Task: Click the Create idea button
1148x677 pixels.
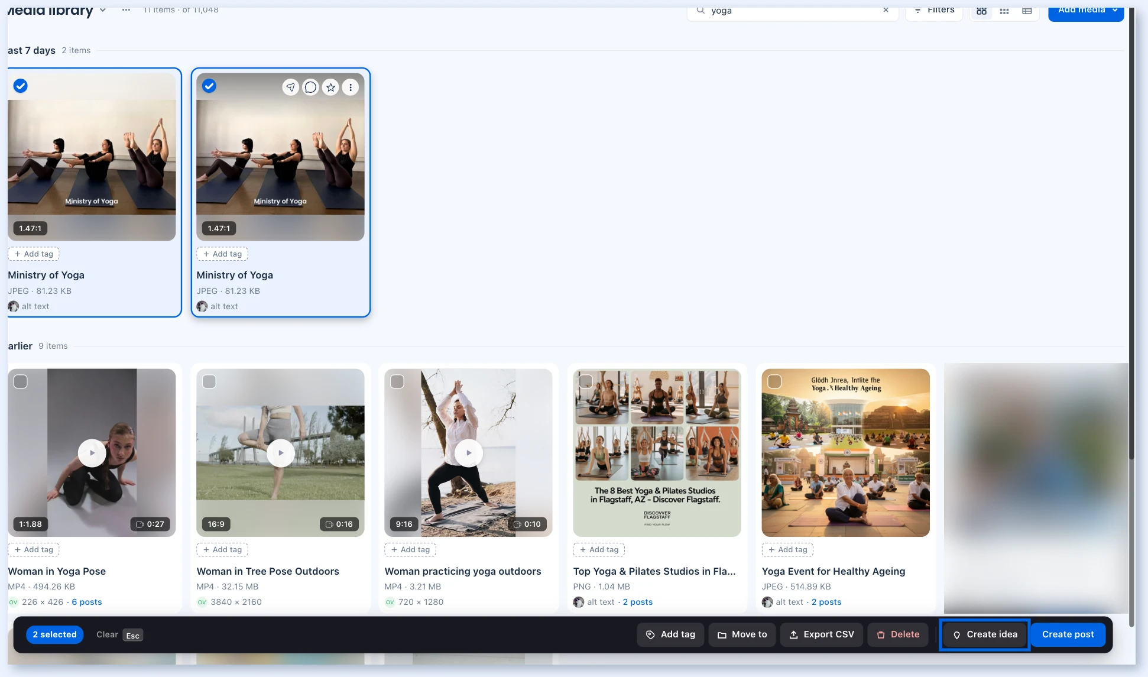Action: point(985,634)
